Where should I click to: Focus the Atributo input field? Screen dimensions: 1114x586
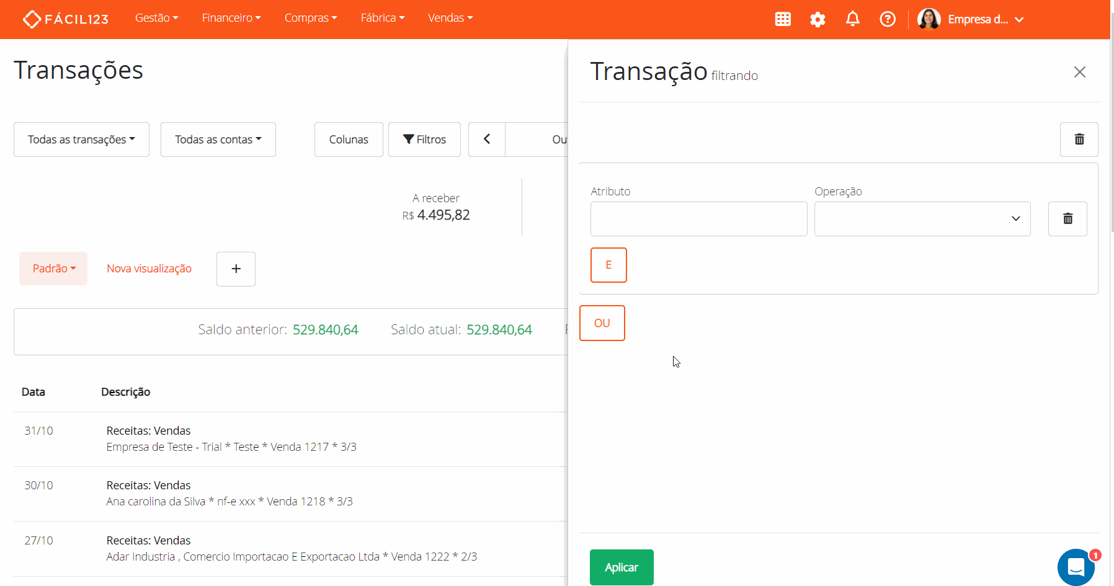pyautogui.click(x=698, y=218)
